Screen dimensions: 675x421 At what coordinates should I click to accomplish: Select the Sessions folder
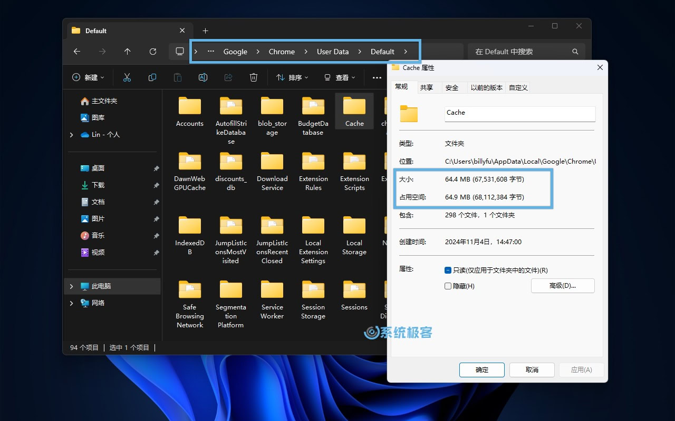(x=354, y=295)
